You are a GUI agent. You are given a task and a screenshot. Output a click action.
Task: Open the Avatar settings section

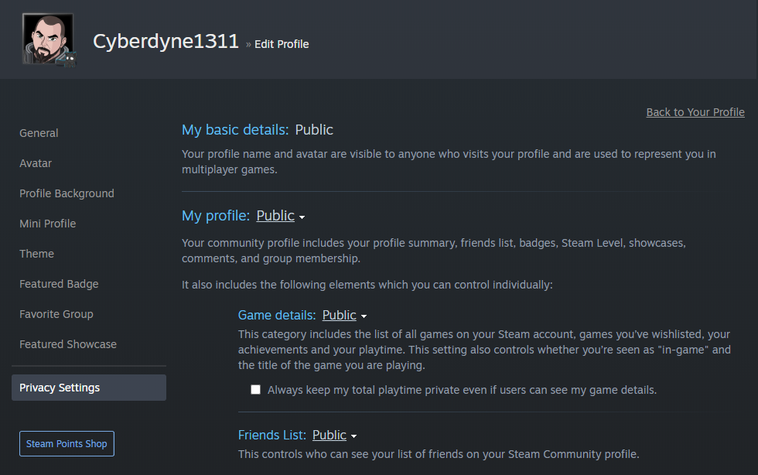36,163
